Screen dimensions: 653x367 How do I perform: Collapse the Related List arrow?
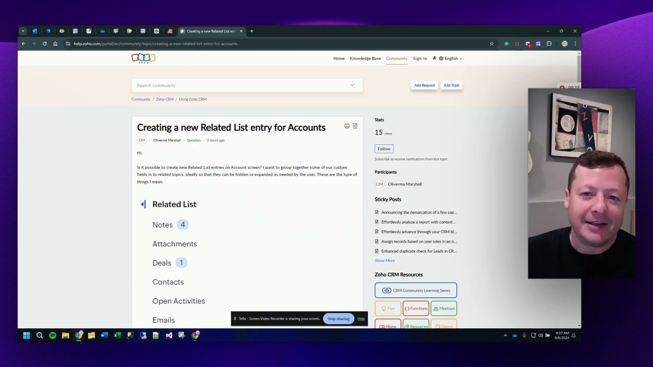(143, 204)
